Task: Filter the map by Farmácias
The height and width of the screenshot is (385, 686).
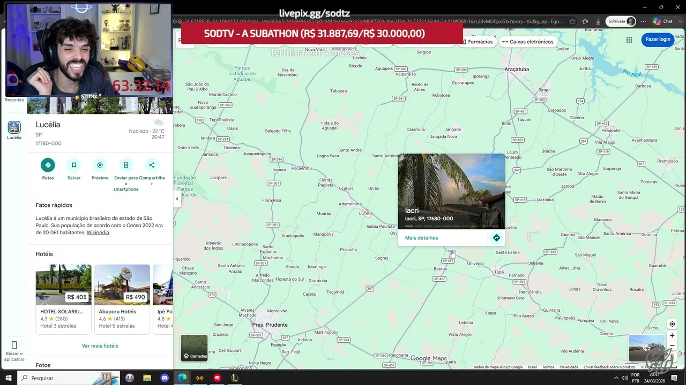Action: (476, 42)
